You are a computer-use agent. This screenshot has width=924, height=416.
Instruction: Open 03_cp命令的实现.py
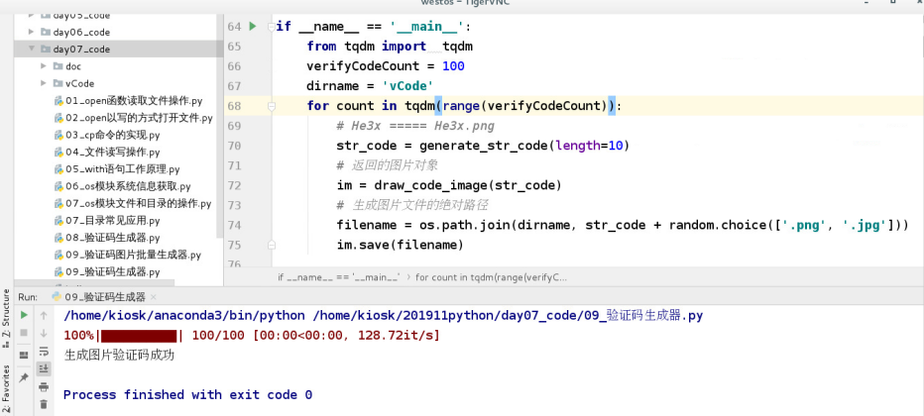coord(113,135)
